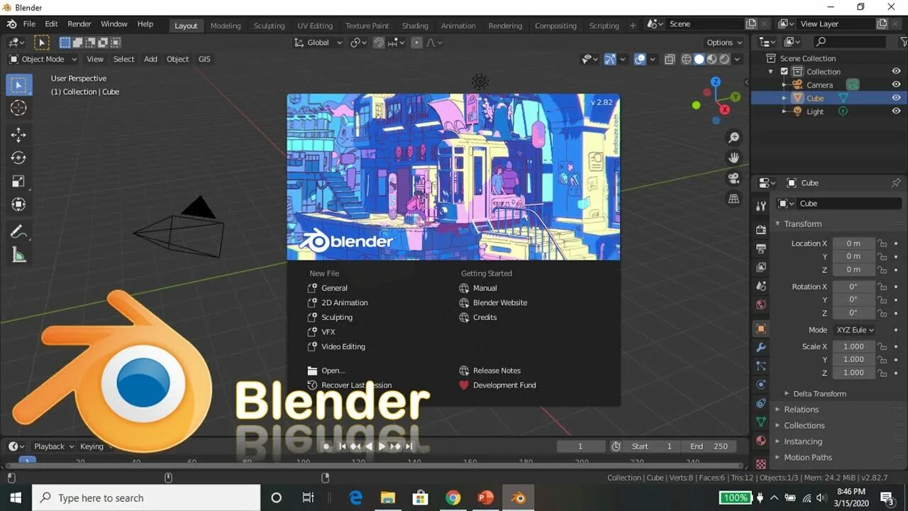Hide the Camera in the outliner
Image resolution: width=908 pixels, height=511 pixels.
[x=896, y=84]
